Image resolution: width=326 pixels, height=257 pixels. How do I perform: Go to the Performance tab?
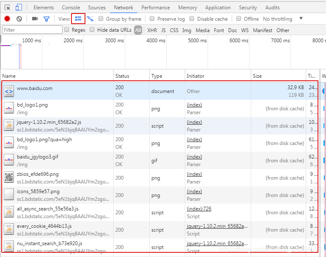click(156, 8)
